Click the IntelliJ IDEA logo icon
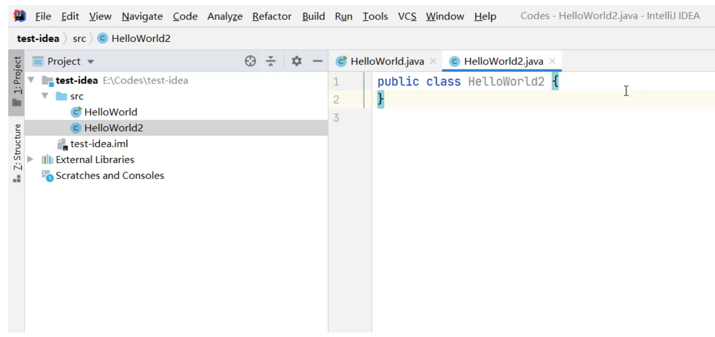Viewport: 715px width, 337px height. tap(20, 16)
